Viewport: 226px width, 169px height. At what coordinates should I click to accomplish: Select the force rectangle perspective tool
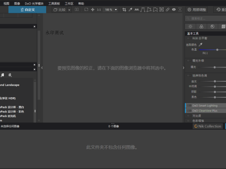(149, 10)
